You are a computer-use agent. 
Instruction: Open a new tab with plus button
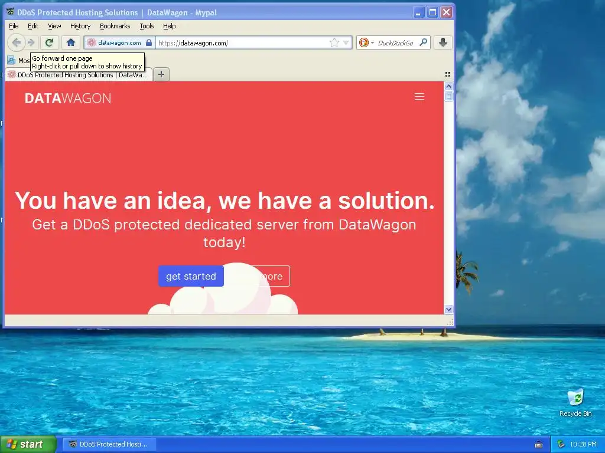(161, 74)
